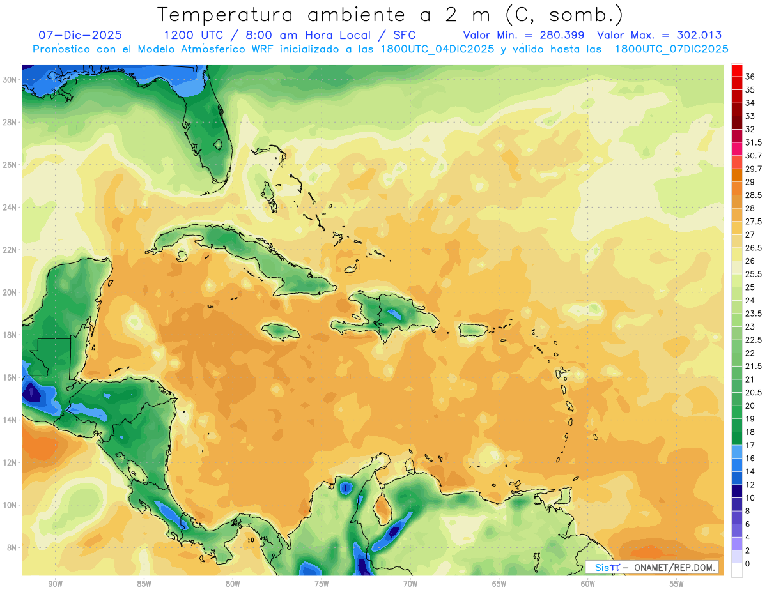Click the colorbar value 36
The image size is (767, 592).
750,77
